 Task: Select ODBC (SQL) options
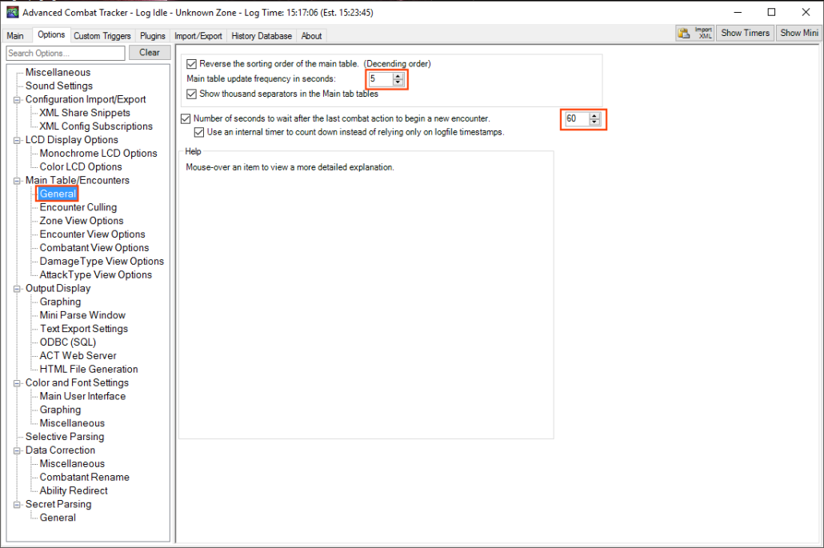(x=68, y=342)
